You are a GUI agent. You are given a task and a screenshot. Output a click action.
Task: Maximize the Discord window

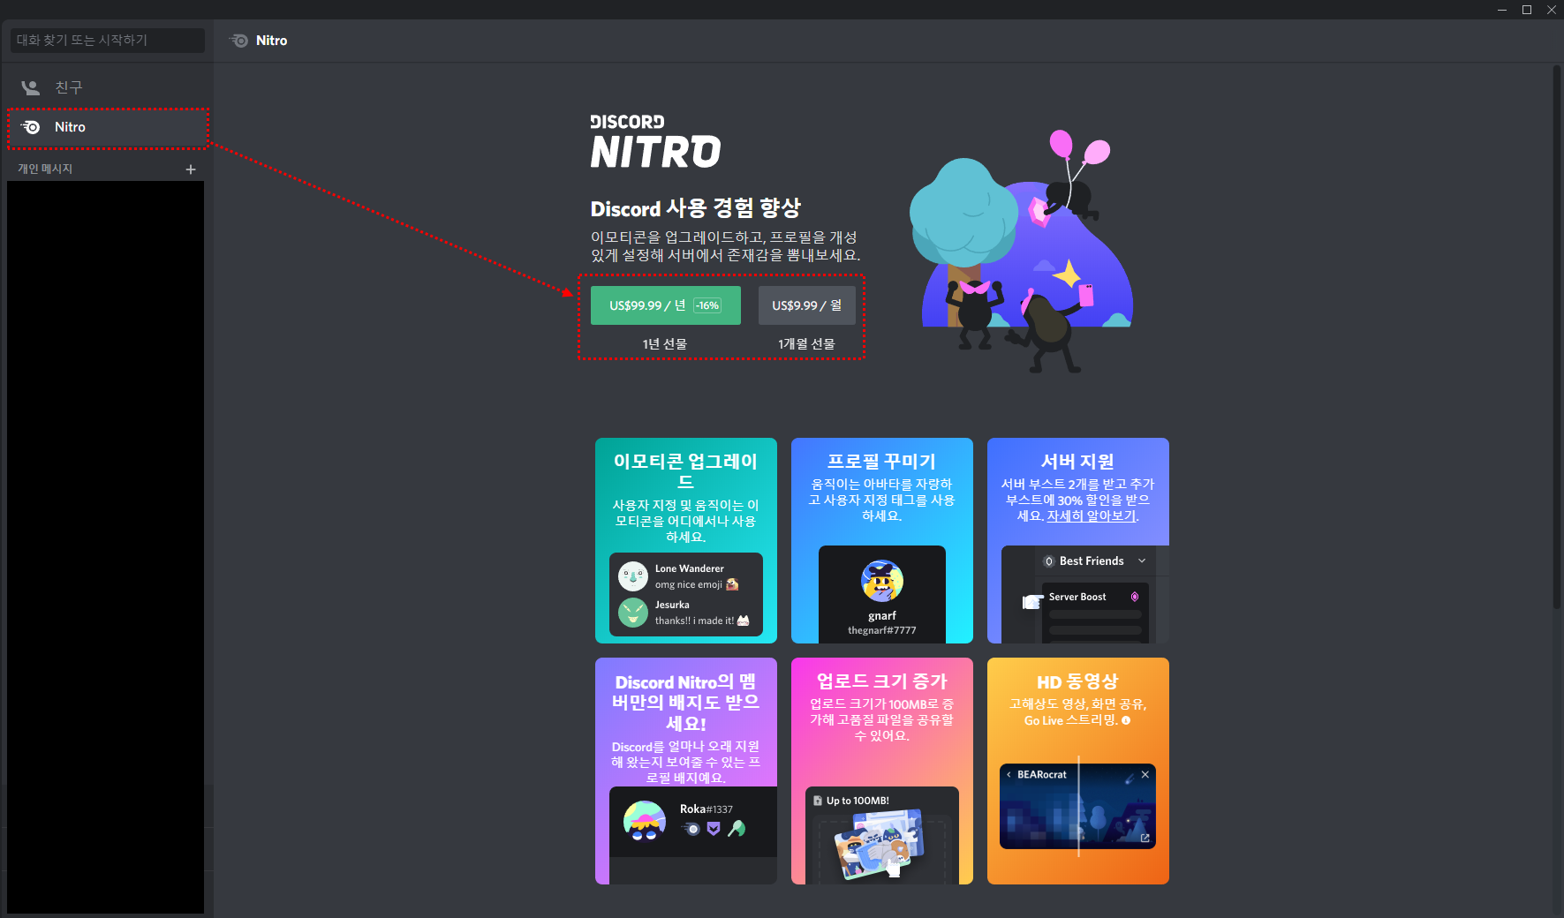click(1526, 10)
